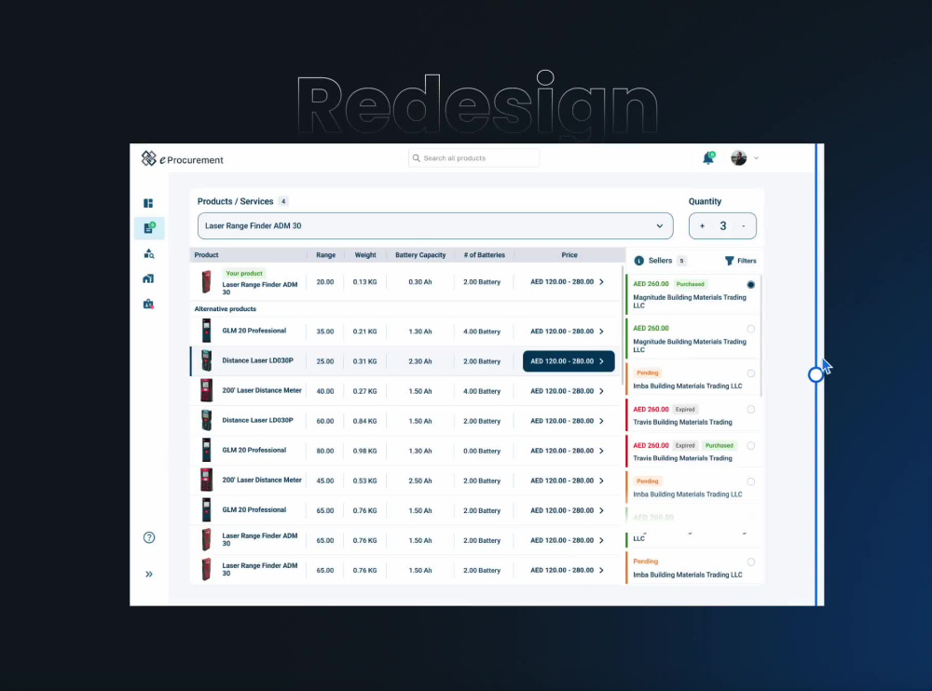Click thumbnail of 200' Laser Distance Meter 40.00
This screenshot has height=691, width=932.
[206, 391]
